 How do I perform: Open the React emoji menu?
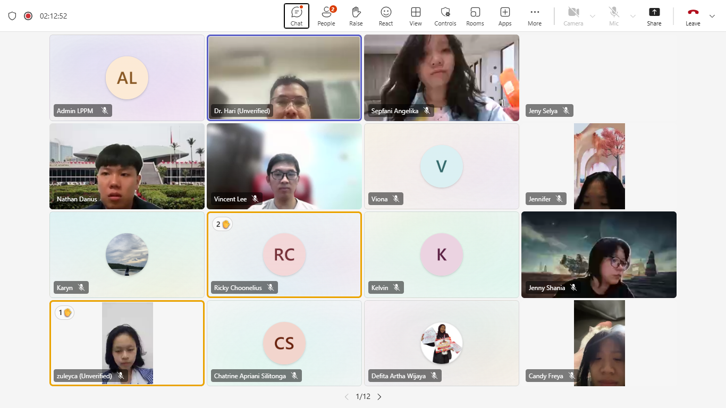pos(386,16)
